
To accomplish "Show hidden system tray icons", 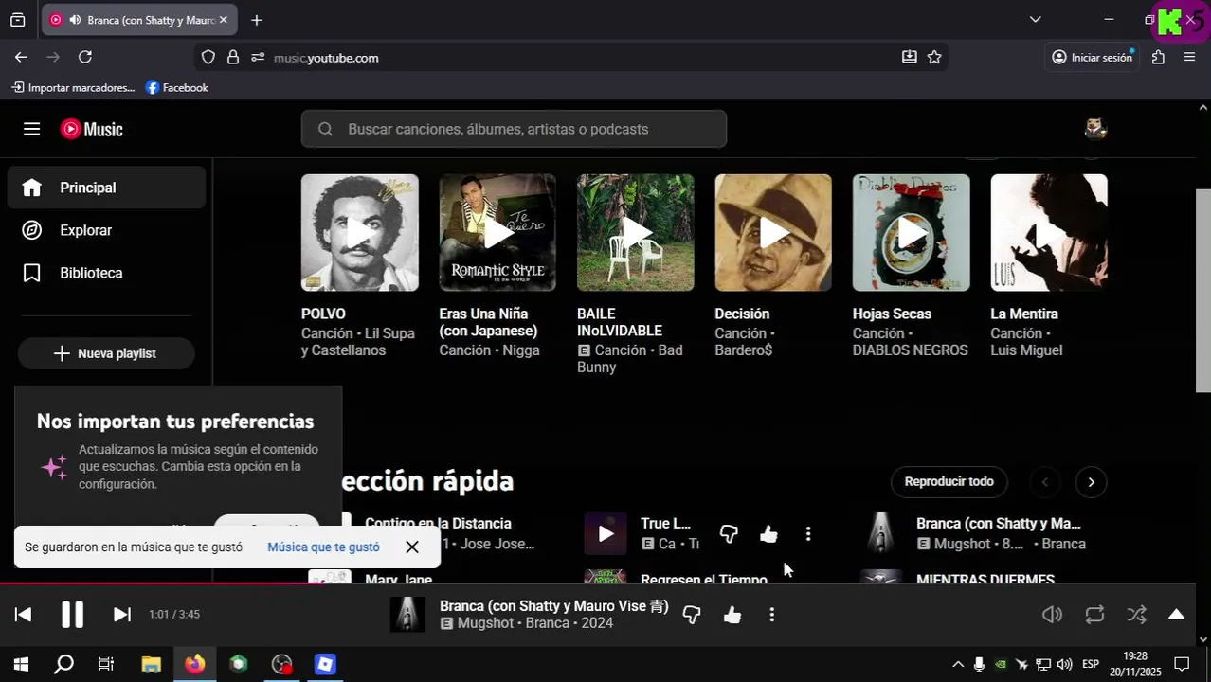I will coord(957,664).
